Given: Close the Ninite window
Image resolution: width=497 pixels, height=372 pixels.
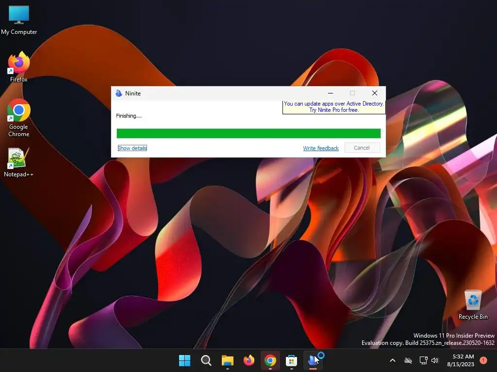Looking at the screenshot, I should click(x=375, y=93).
